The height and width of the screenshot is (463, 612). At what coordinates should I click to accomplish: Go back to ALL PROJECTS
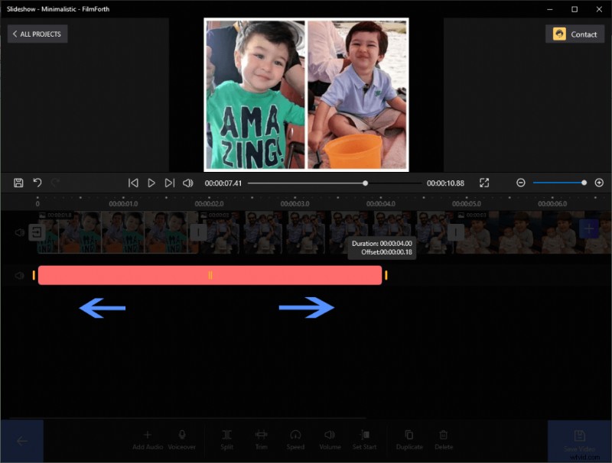[37, 34]
